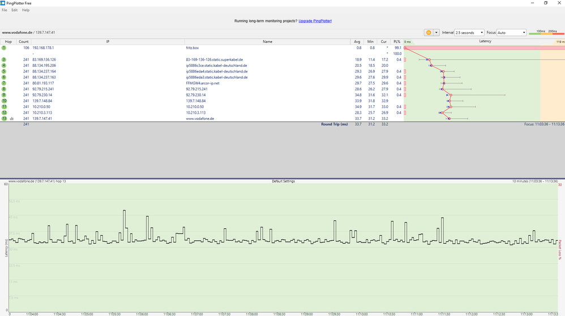Click IP address 88.134.237.164
The height and width of the screenshot is (316, 565).
coord(44,71)
